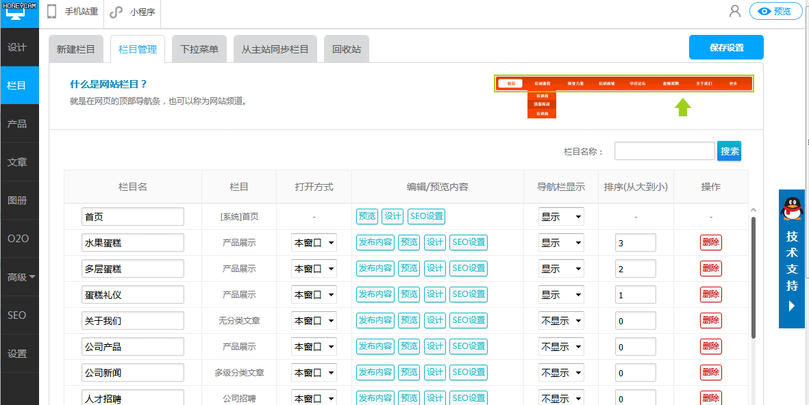Switch to the 新建栏目 tab
Image resolution: width=809 pixels, height=405 pixels.
click(76, 49)
